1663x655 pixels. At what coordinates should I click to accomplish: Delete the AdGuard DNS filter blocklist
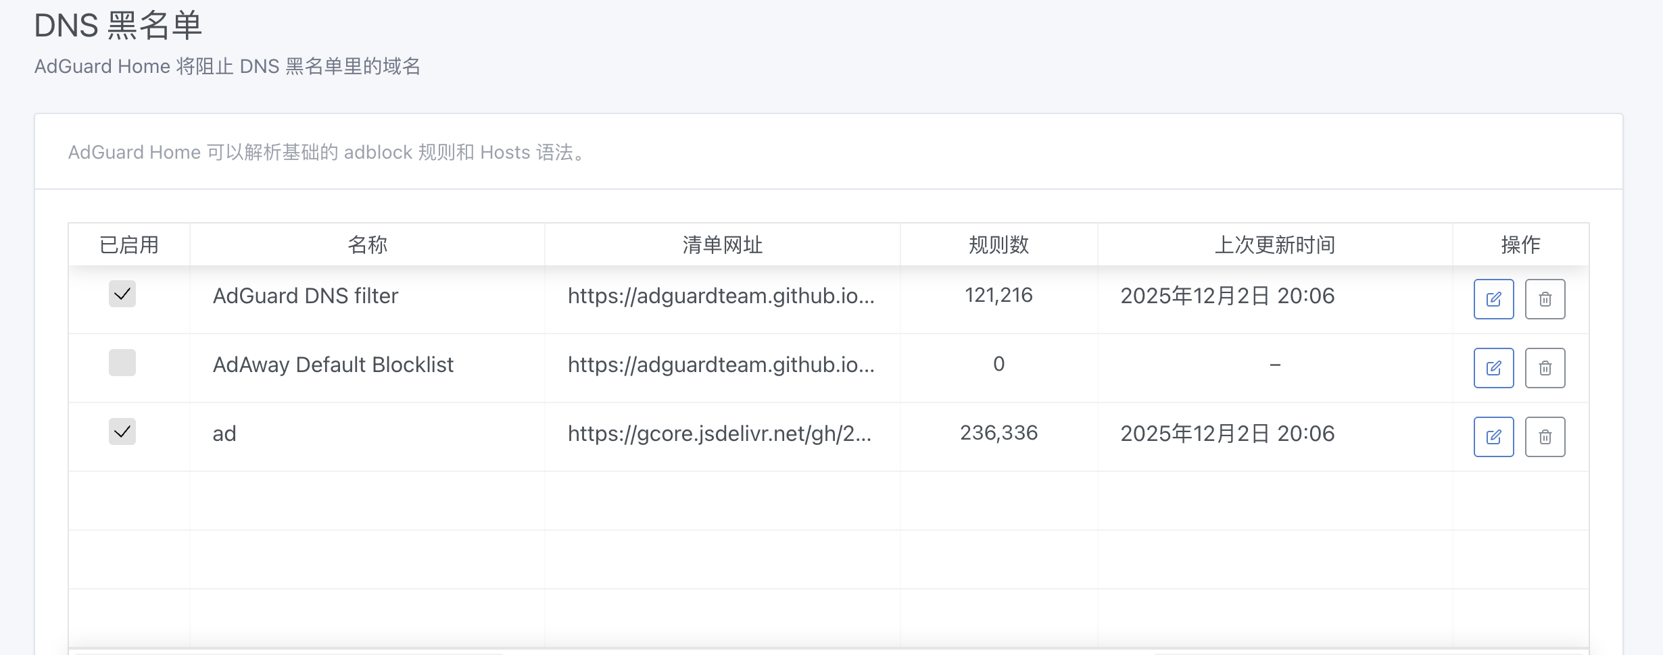pyautogui.click(x=1545, y=298)
